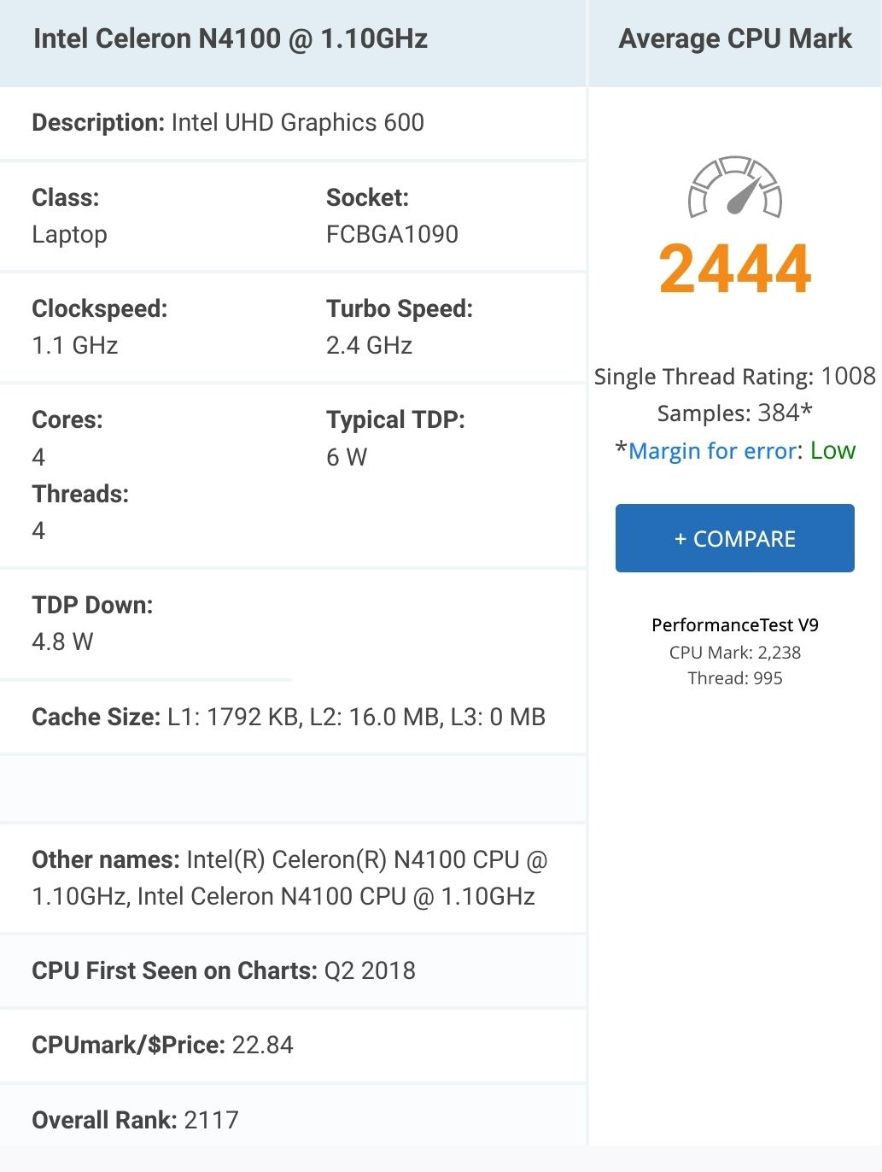Viewport: 882px width, 1172px height.
Task: Click the Socket FCBGA1090 value
Action: click(392, 234)
